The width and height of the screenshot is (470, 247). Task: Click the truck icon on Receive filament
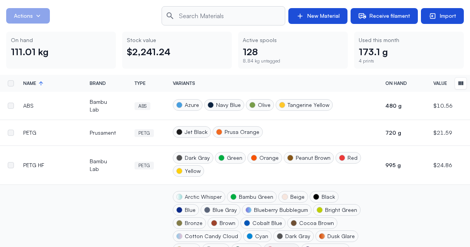coord(362,16)
